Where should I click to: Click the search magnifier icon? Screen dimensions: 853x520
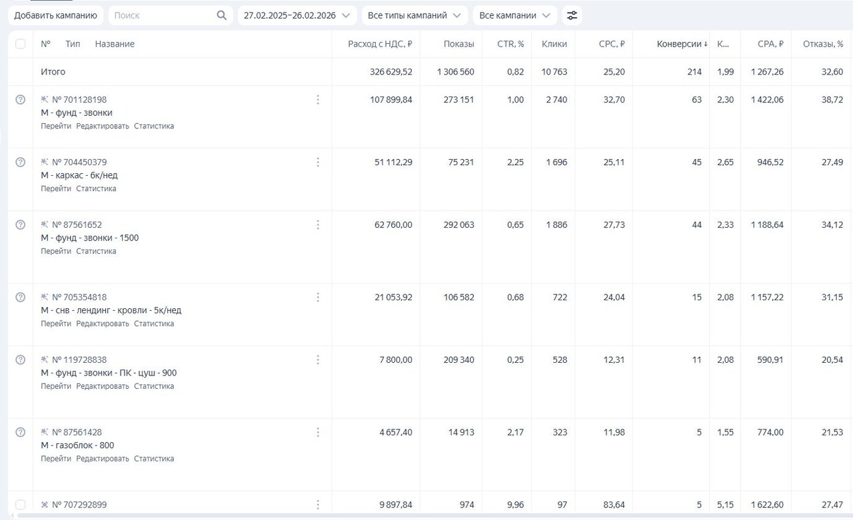click(x=222, y=15)
